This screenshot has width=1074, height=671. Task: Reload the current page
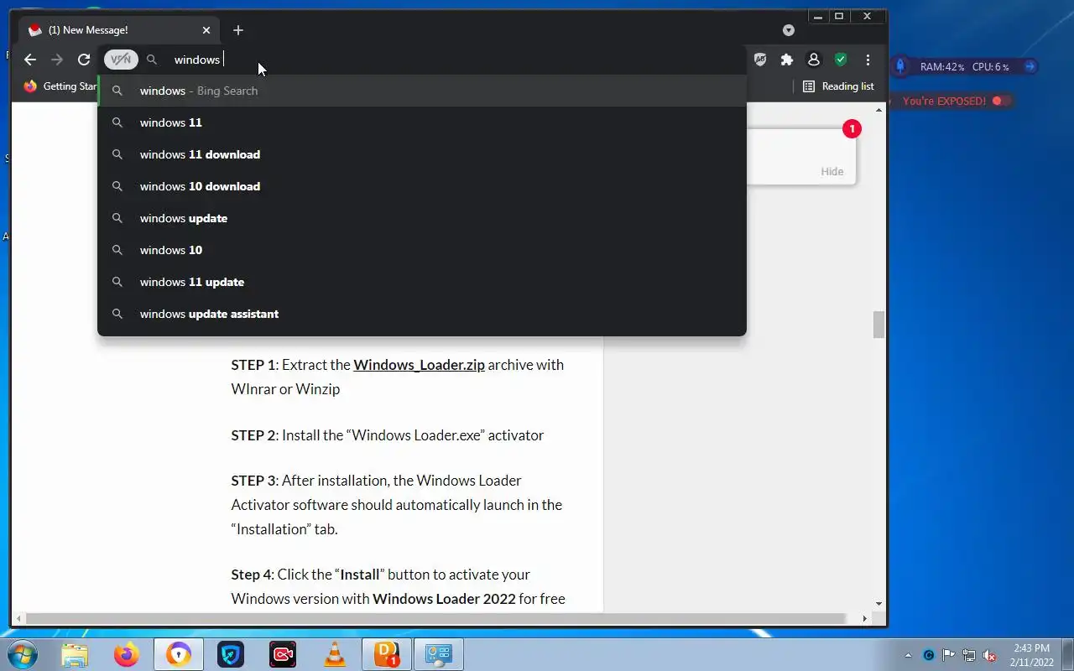pyautogui.click(x=84, y=60)
